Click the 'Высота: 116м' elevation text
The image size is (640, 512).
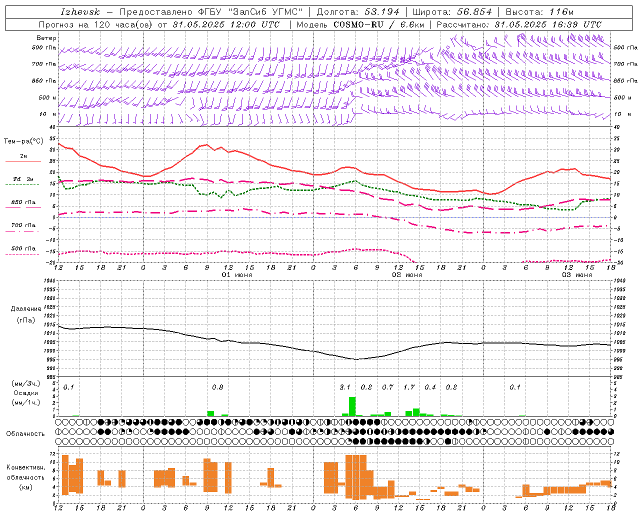(539, 12)
